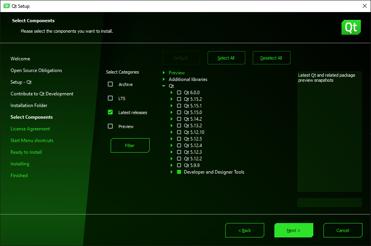This screenshot has width=371, height=246.
Task: Close the Qt Setup window
Action: coord(365,6)
